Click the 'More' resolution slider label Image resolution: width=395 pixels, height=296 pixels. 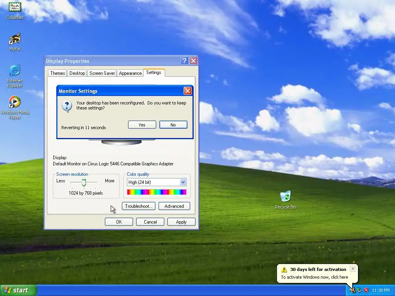tap(110, 181)
